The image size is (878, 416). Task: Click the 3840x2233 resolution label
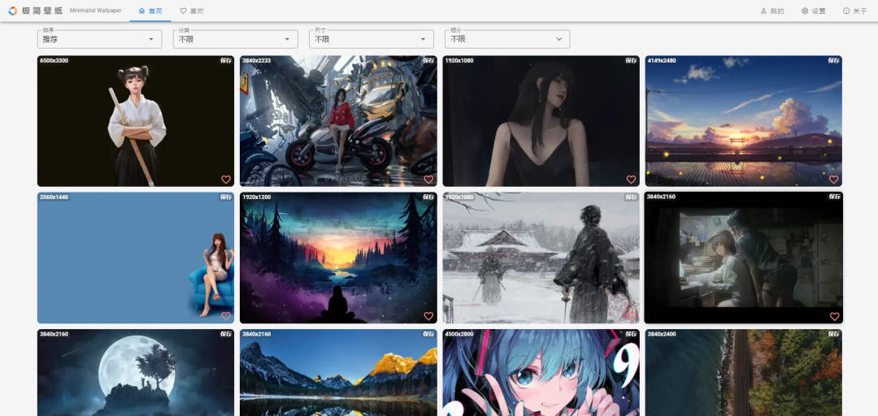256,60
